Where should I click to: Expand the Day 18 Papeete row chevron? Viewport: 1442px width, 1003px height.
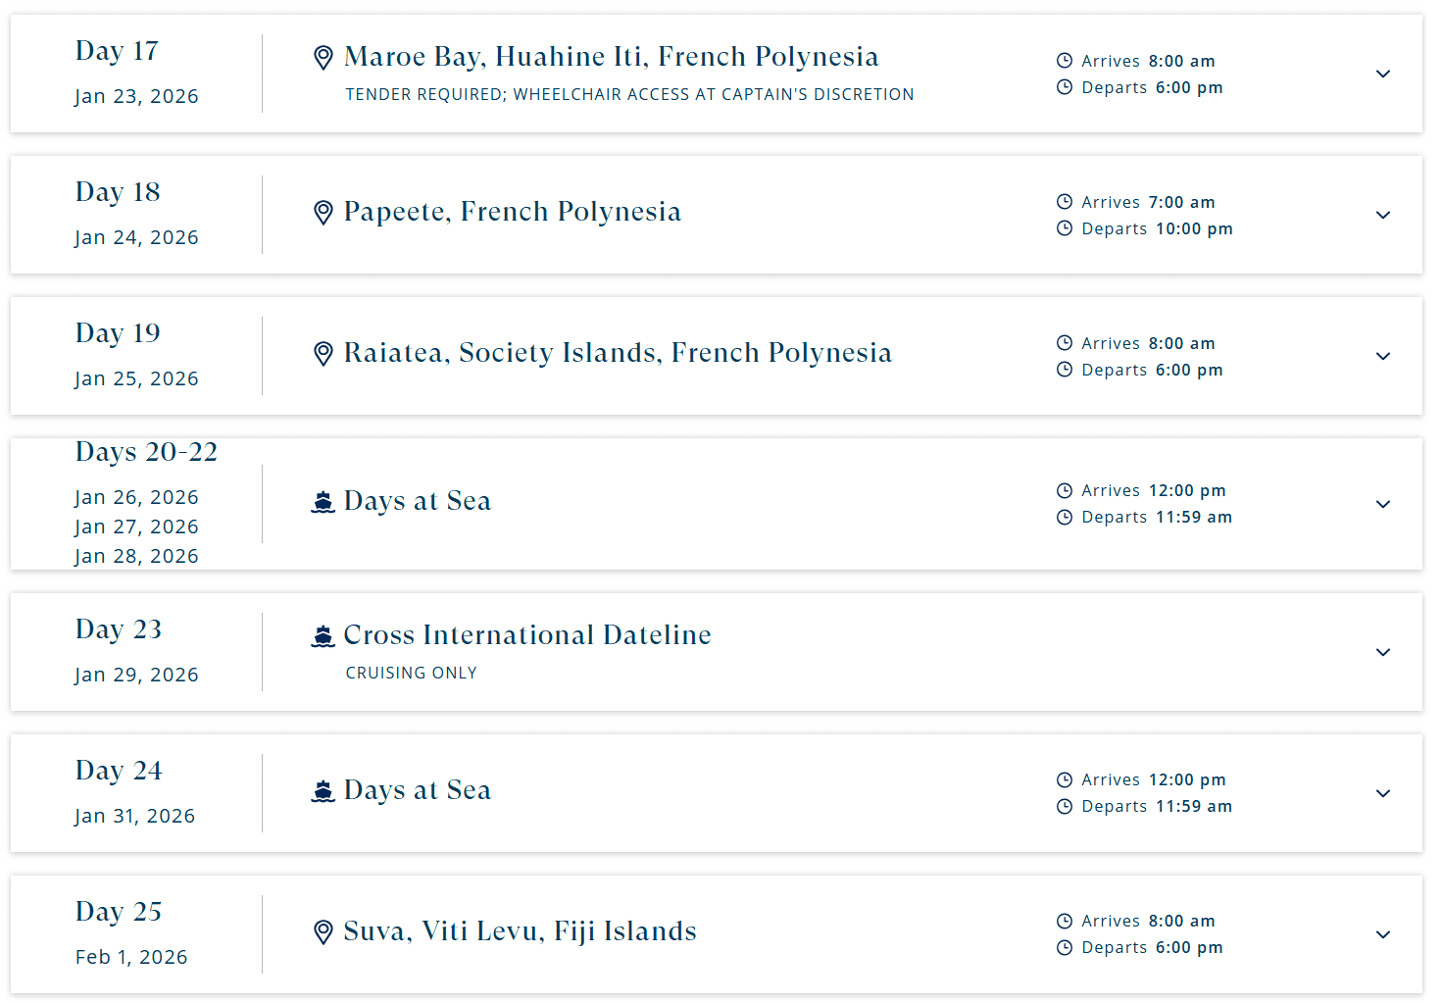[x=1383, y=215]
